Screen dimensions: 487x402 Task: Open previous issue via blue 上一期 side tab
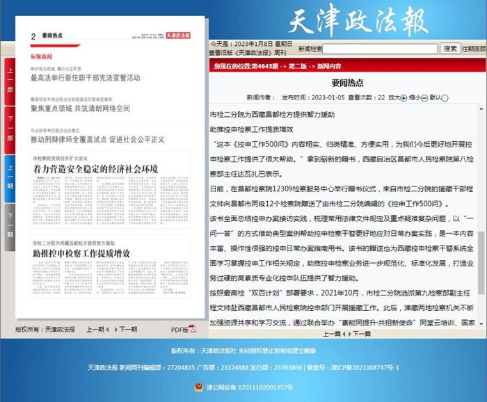(x=10, y=179)
